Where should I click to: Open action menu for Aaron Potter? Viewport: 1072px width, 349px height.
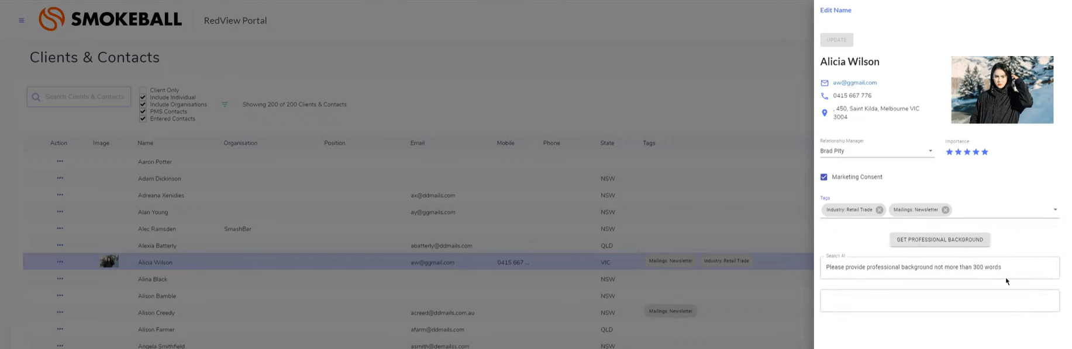60,162
